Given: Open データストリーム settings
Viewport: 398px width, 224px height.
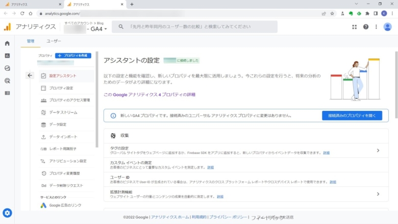Looking at the screenshot, I should [x=66, y=112].
